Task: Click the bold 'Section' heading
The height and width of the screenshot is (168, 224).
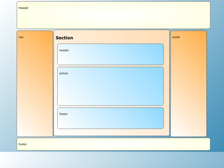Action: click(x=64, y=38)
